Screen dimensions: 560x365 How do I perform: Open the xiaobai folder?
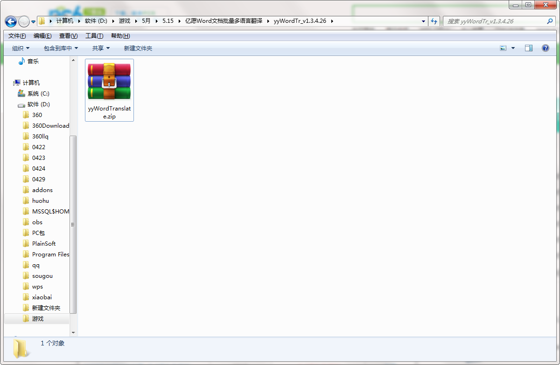[x=42, y=297]
